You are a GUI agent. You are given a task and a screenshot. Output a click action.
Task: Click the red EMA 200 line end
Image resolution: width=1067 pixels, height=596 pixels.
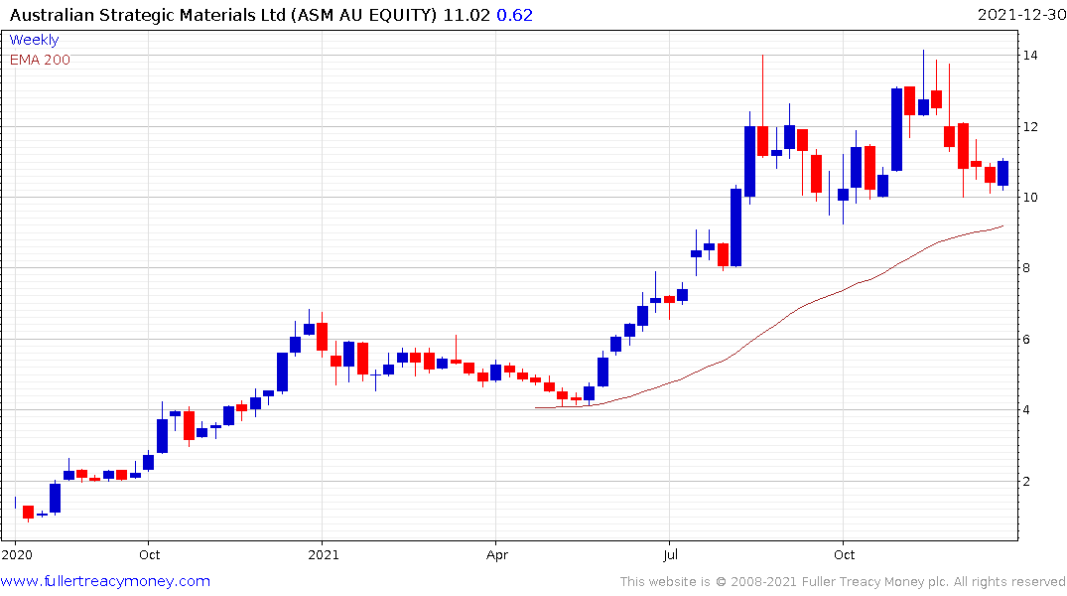click(x=1001, y=226)
